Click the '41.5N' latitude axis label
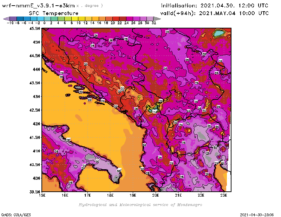Viewport: 281px width, 217px height. coord(34,137)
